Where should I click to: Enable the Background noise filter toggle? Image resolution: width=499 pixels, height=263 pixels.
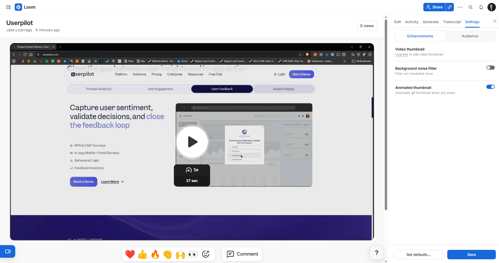coord(490,68)
